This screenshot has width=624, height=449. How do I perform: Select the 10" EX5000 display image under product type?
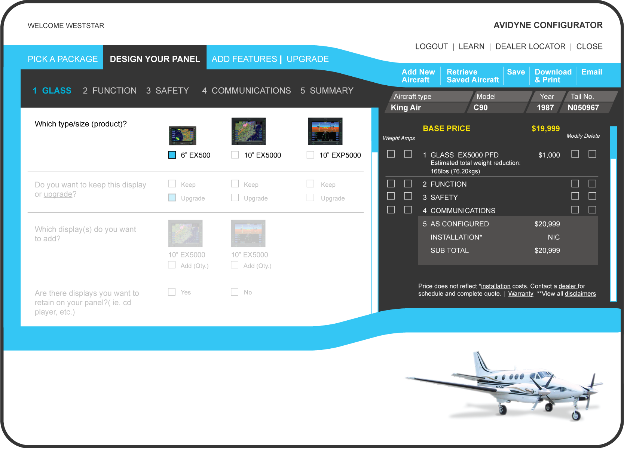coord(248,131)
